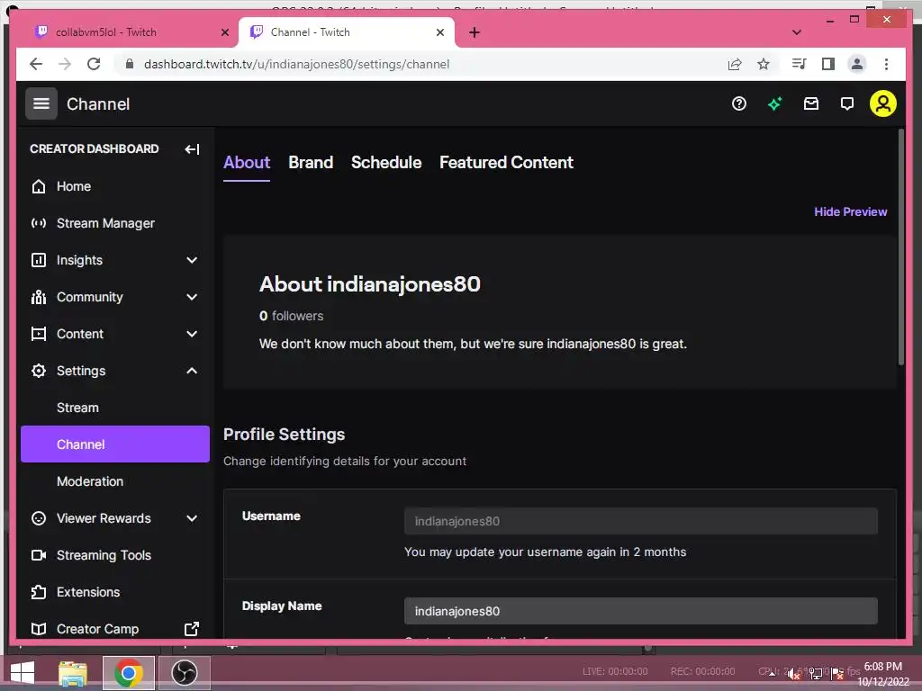This screenshot has height=691, width=922.
Task: Open the hamburger menu beside Channel title
Action: point(41,104)
